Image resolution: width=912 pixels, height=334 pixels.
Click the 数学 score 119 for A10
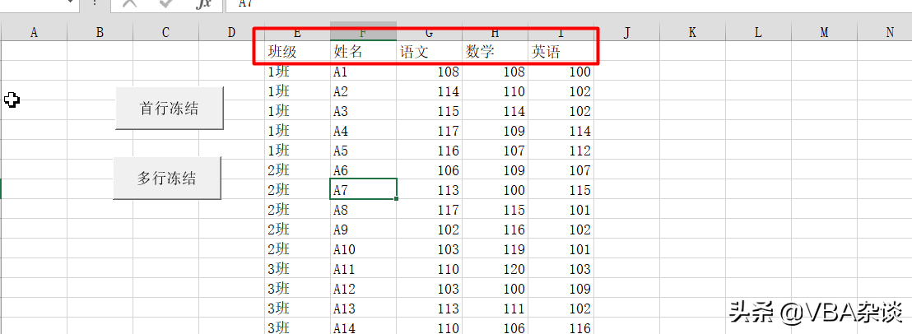tap(495, 249)
